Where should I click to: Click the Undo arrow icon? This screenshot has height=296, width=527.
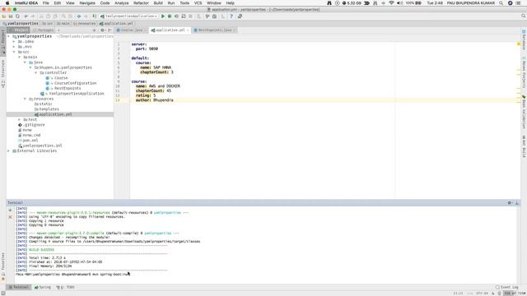26,16
